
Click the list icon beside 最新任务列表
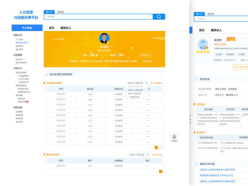(x=197, y=164)
